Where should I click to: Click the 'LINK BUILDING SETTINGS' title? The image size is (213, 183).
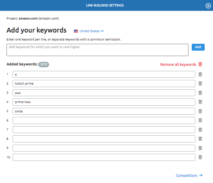105,5
